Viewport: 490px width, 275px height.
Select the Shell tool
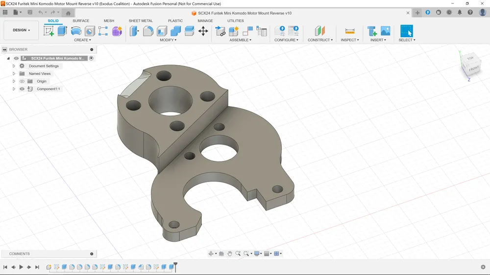(162, 31)
